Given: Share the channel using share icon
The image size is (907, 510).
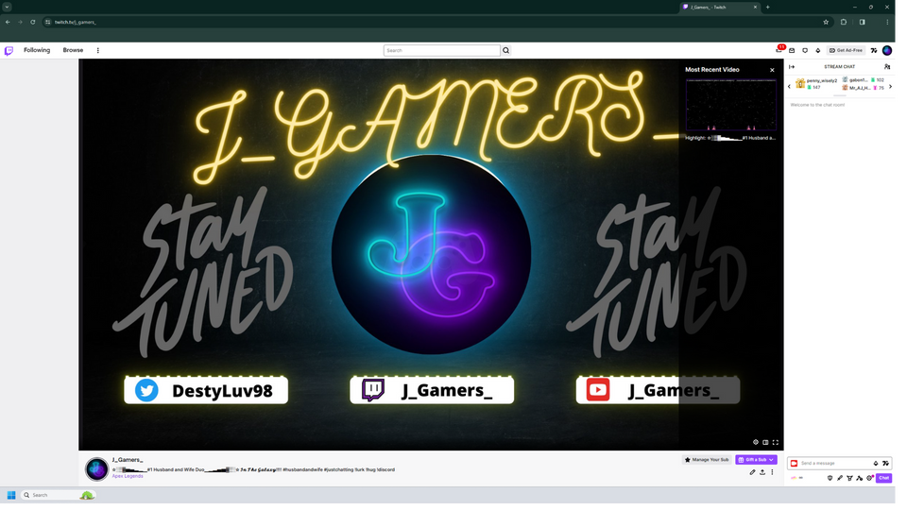Looking at the screenshot, I should tap(762, 472).
